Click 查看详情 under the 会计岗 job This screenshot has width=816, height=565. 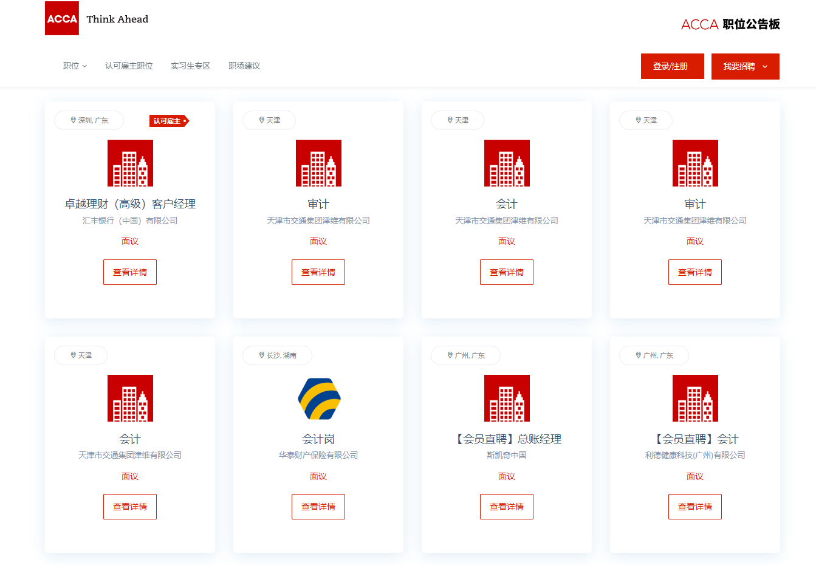coord(318,507)
